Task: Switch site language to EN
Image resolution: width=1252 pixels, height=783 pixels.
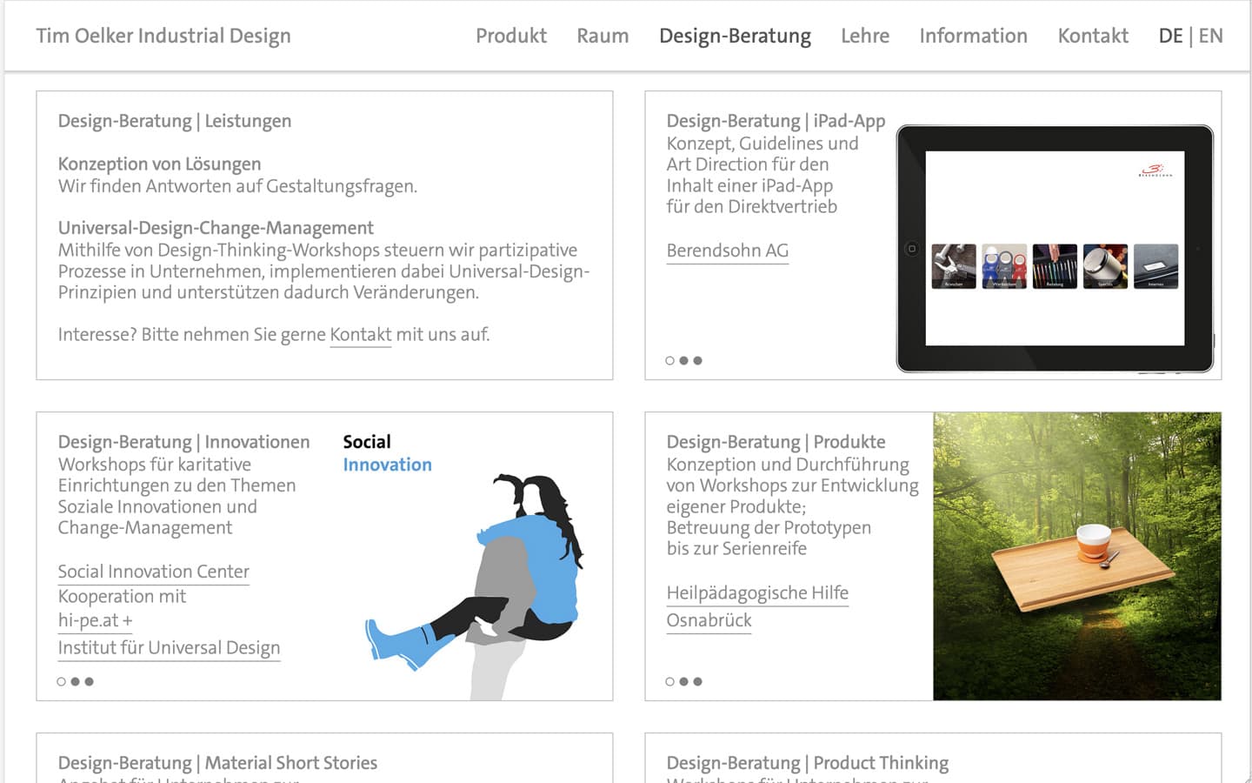Action: click(x=1210, y=36)
